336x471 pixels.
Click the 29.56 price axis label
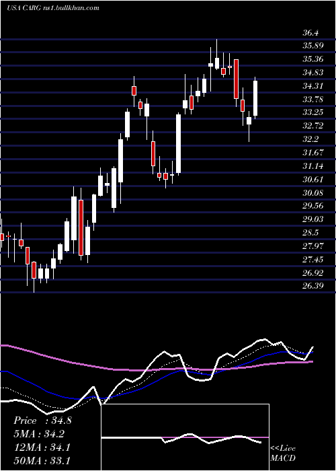coord(312,206)
